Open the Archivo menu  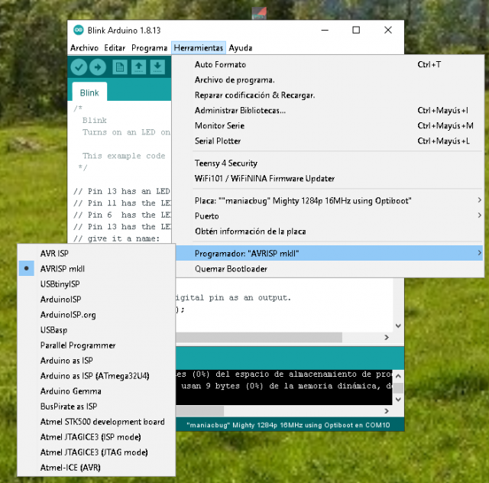[x=84, y=47]
